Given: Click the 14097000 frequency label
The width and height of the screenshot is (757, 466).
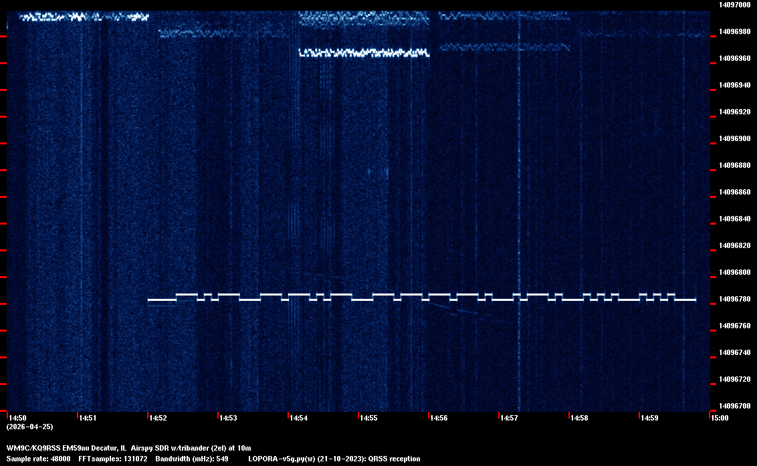Looking at the screenshot, I should [x=734, y=5].
